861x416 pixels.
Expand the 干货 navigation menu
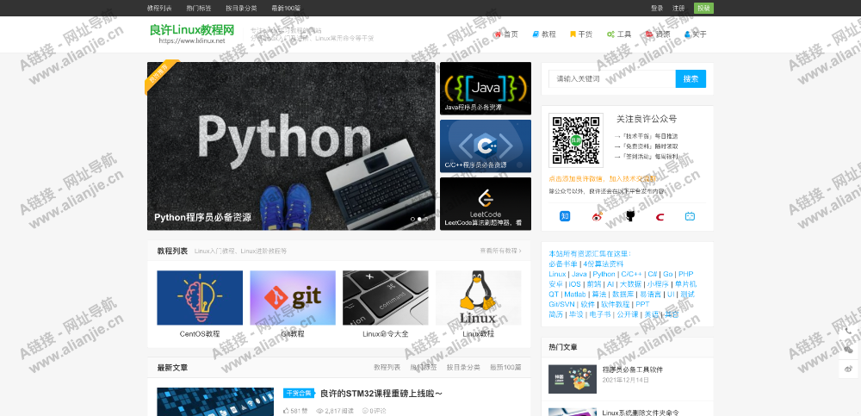(x=581, y=34)
